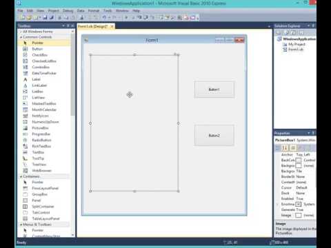This screenshot has height=248, width=331.
Task: Choose the Button control in Toolbox
Action: (43, 49)
